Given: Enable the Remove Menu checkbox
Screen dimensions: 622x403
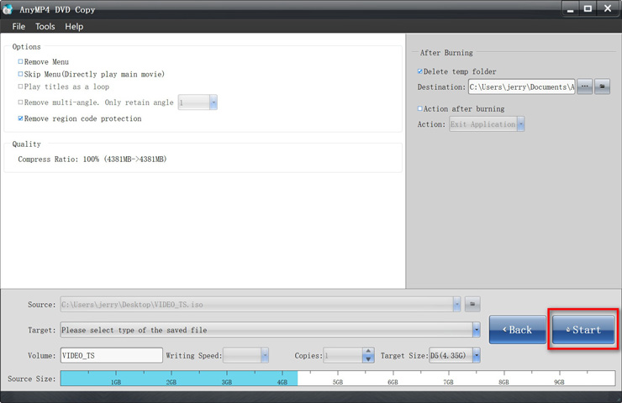Looking at the screenshot, I should (x=21, y=62).
